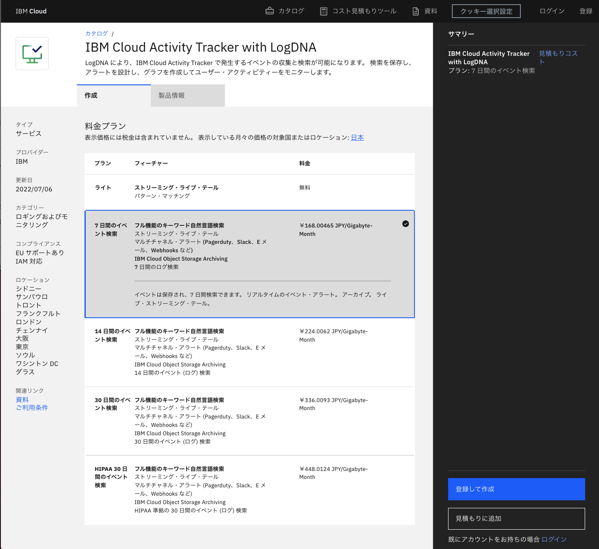The height and width of the screenshot is (549, 599).
Task: Click the IBM Cloud Activity Tracker product icon
Action: (32, 53)
